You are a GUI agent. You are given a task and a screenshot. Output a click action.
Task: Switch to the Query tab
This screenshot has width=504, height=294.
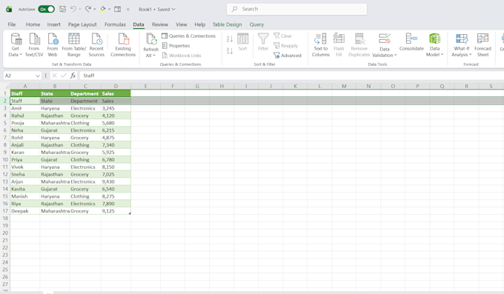pos(256,24)
